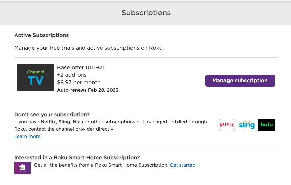Click the Hulu logo icon
This screenshot has height=185, width=291.
pos(267,125)
